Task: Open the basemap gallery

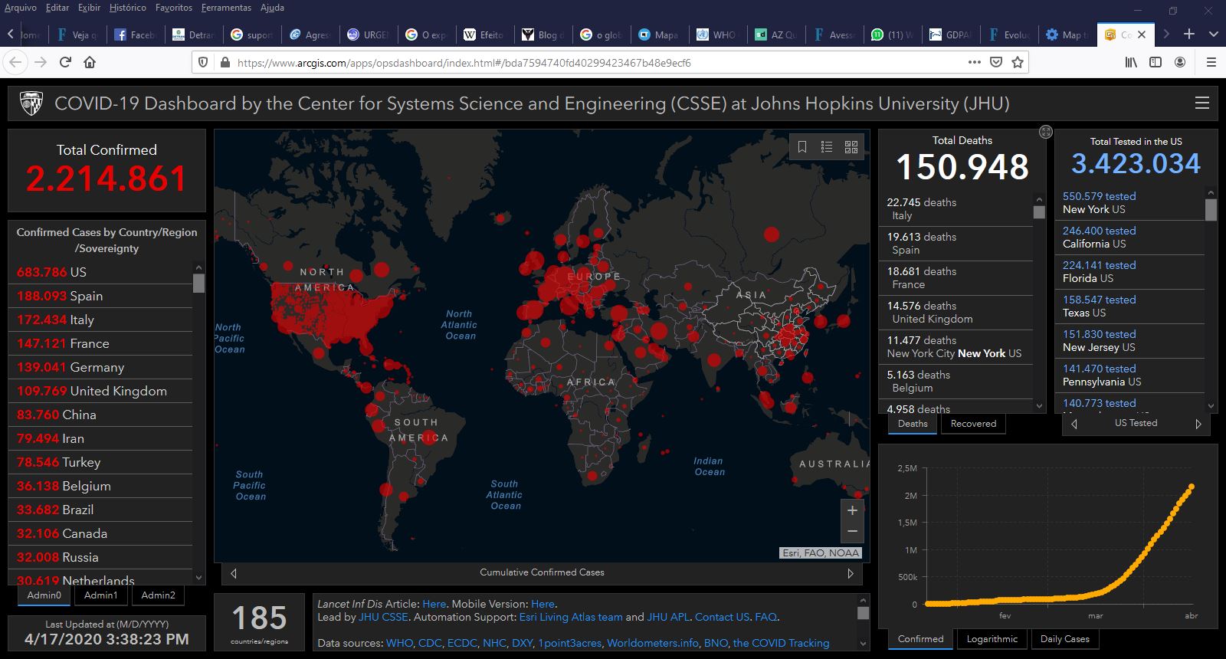Action: (851, 146)
